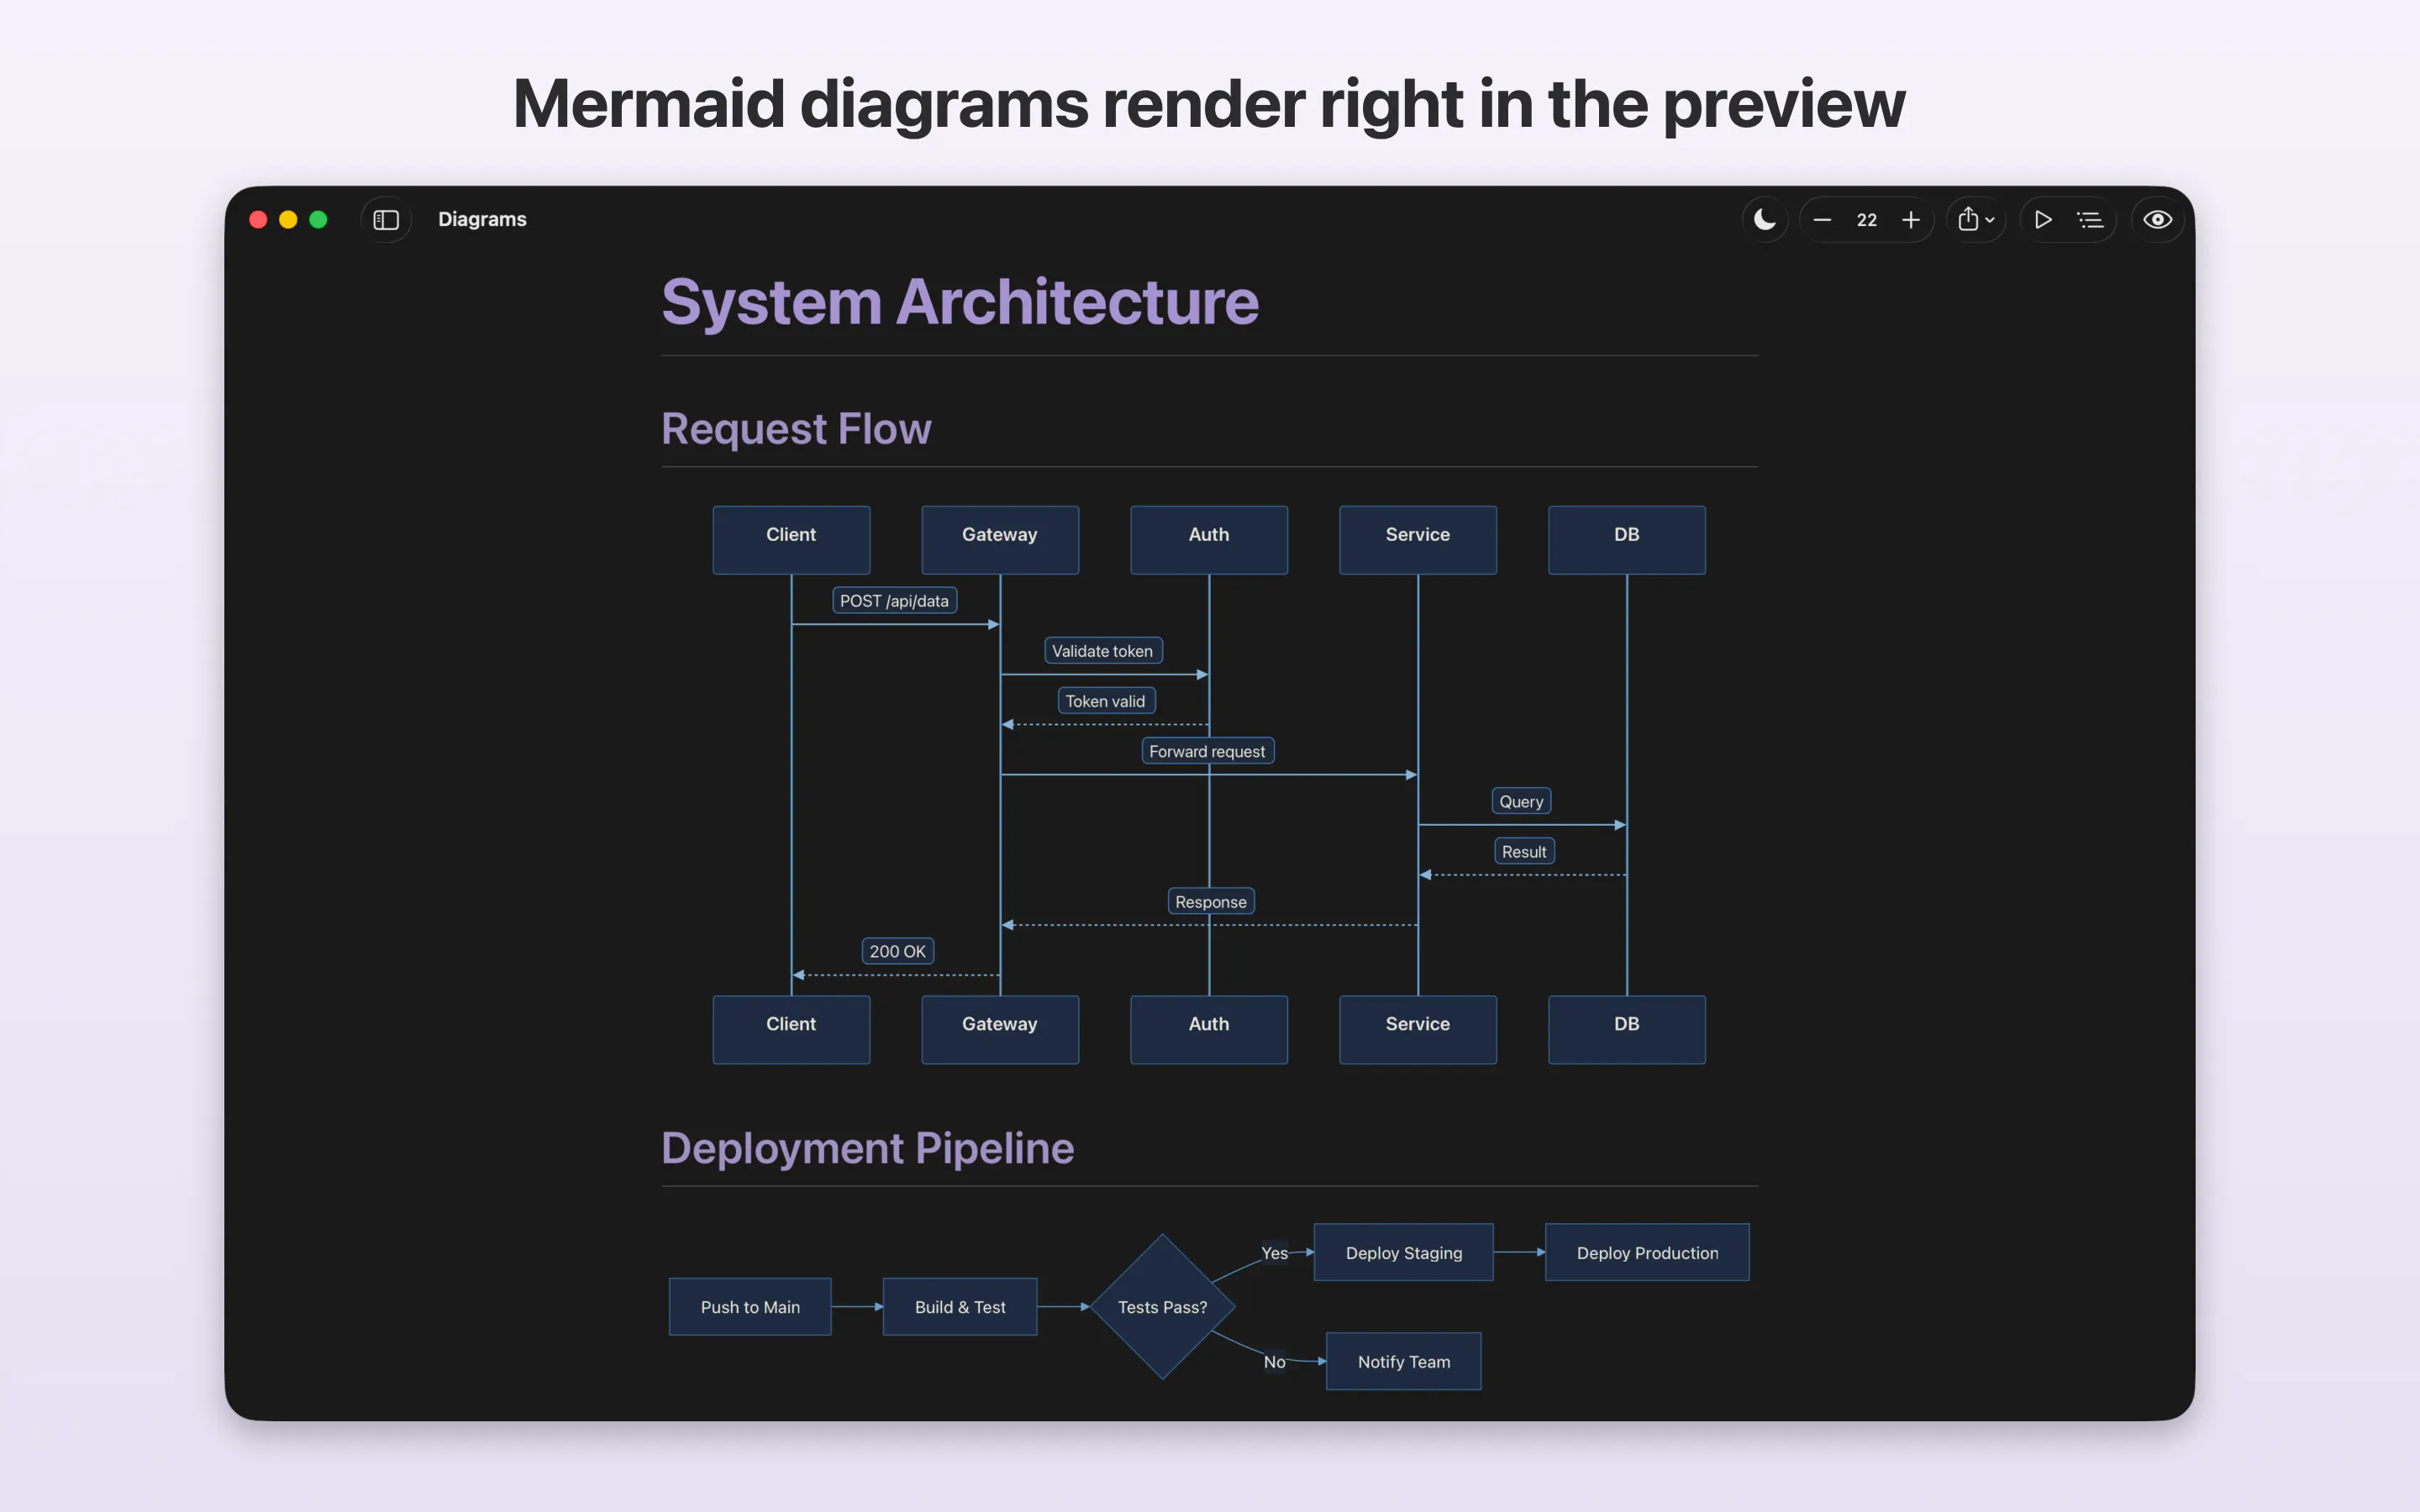Click the Yes edge label
2420x1512 pixels.
pos(1274,1252)
